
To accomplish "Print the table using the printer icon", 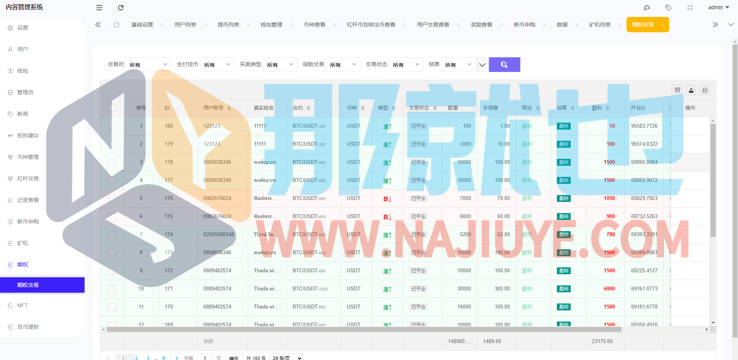I will point(705,90).
